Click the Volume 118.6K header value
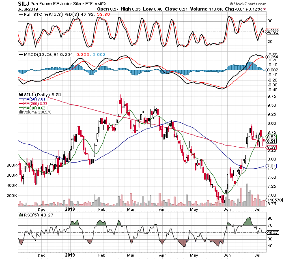Image resolution: width=284 pixels, height=259 pixels. coord(206,9)
